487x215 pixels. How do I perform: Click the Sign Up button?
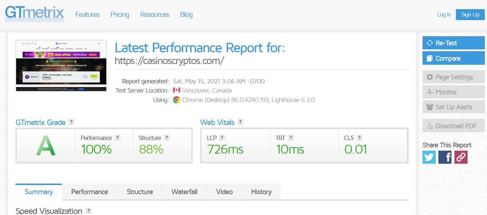470,15
